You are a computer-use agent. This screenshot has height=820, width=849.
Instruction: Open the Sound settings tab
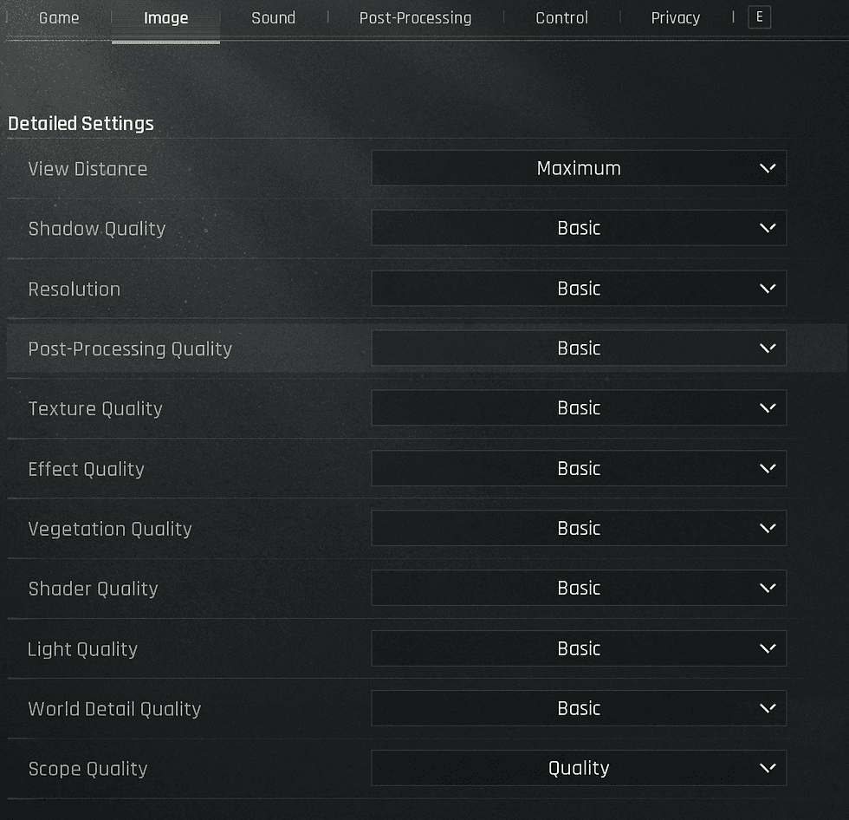pos(272,17)
